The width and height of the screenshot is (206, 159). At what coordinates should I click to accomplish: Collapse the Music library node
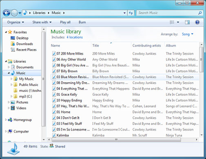coord(9,73)
